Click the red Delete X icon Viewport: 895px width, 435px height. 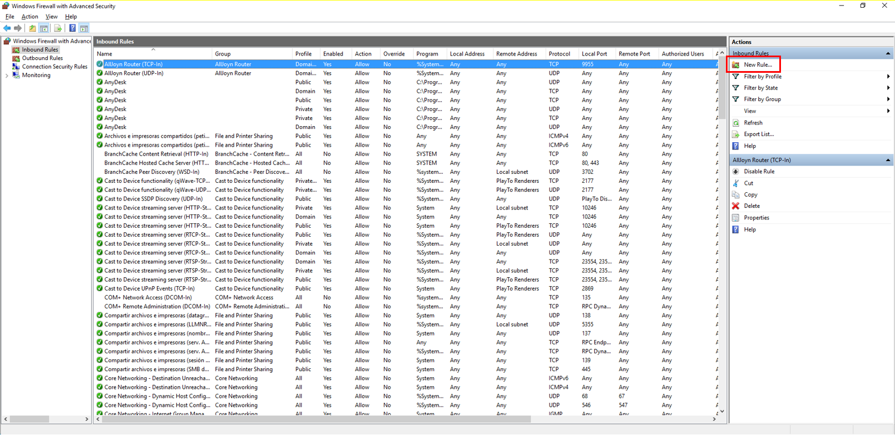[x=736, y=206]
